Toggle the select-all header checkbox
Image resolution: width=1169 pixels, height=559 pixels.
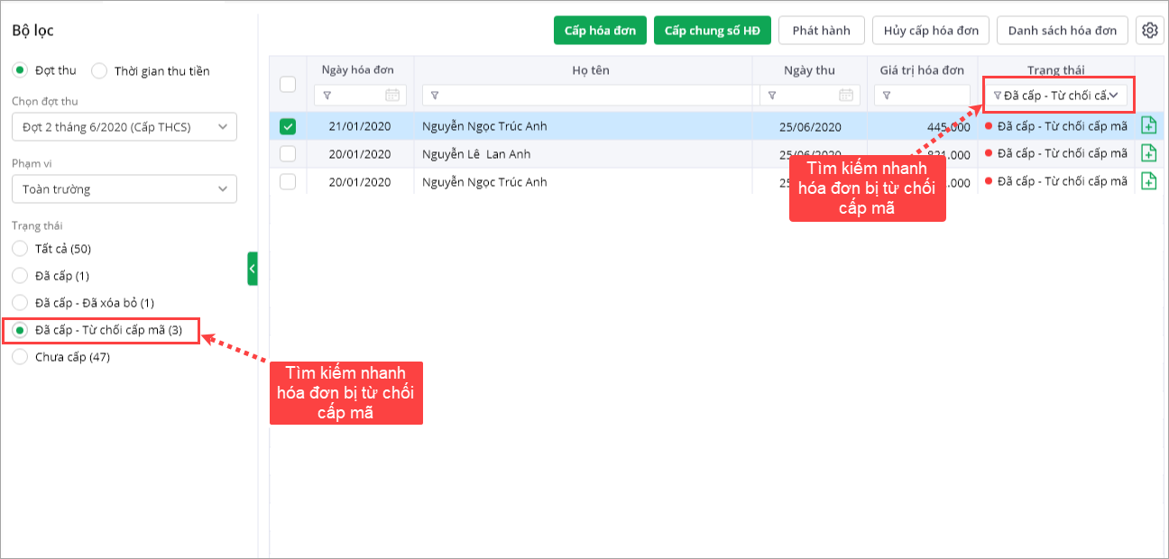(x=288, y=84)
